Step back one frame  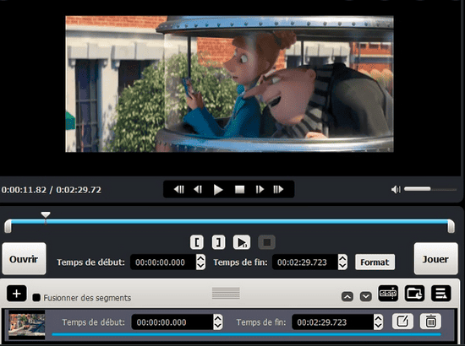[x=198, y=189]
